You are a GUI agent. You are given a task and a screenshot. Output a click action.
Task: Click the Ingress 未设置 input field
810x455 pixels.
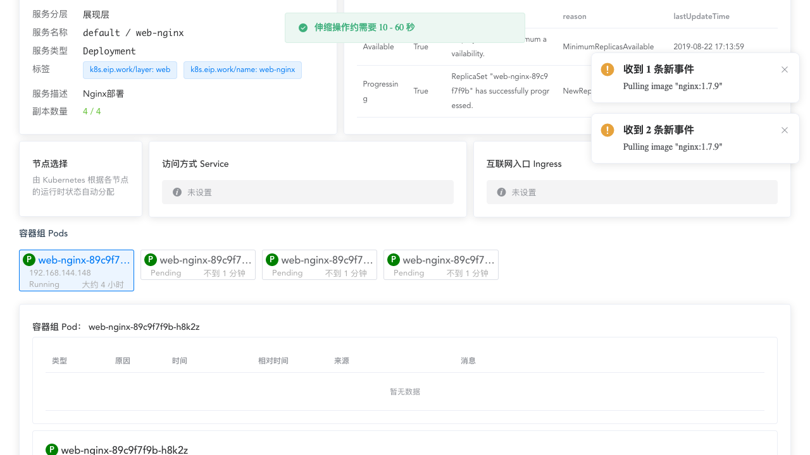click(x=632, y=192)
